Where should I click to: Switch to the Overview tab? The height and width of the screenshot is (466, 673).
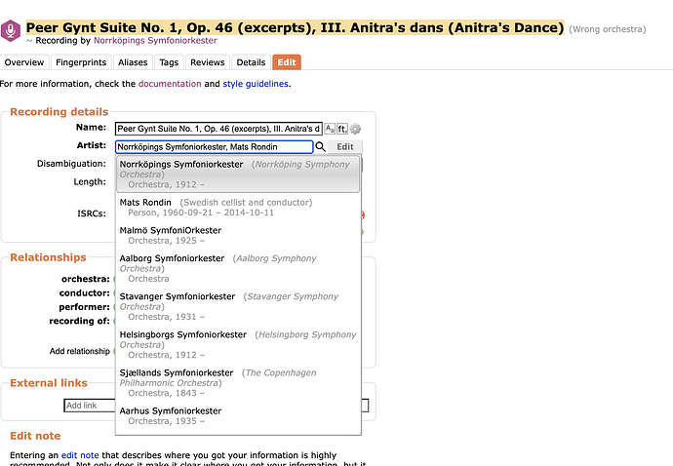coord(24,62)
